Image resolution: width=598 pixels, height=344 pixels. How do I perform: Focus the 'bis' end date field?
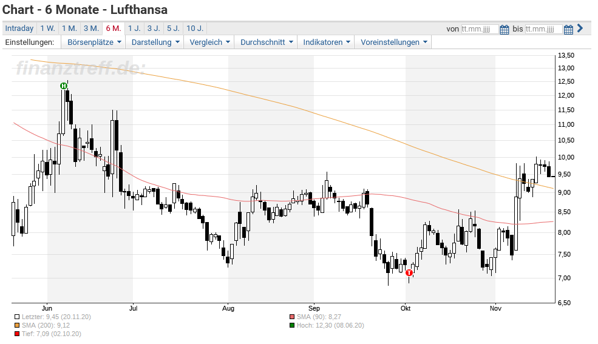[x=543, y=29]
